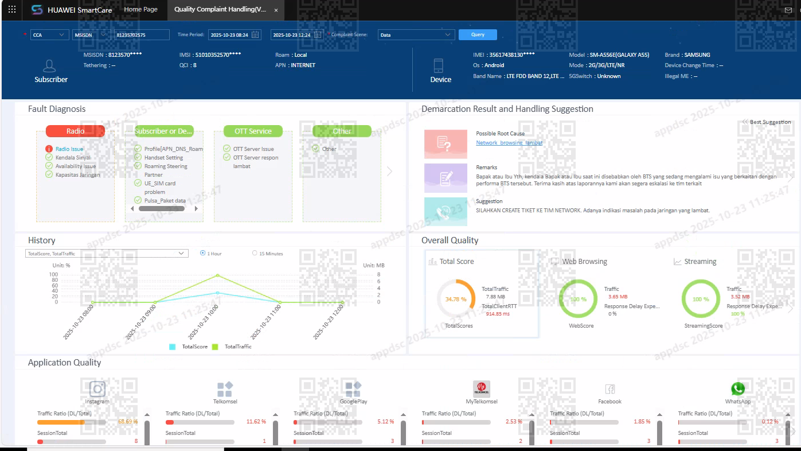
Task: Click the Suggestion phone icon
Action: click(445, 211)
